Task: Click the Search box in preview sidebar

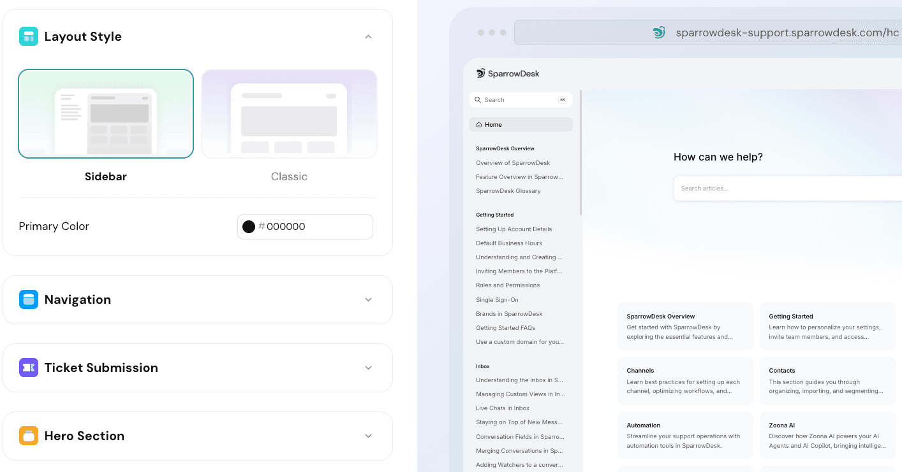Action: click(x=521, y=100)
